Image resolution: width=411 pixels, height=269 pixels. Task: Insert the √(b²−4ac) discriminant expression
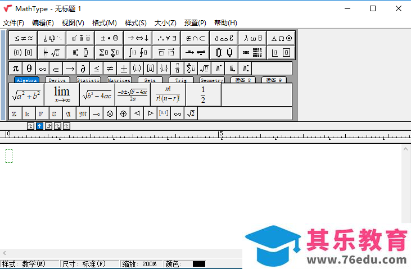coord(97,95)
